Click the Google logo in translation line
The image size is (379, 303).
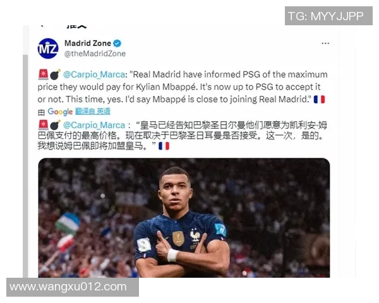[x=60, y=112]
